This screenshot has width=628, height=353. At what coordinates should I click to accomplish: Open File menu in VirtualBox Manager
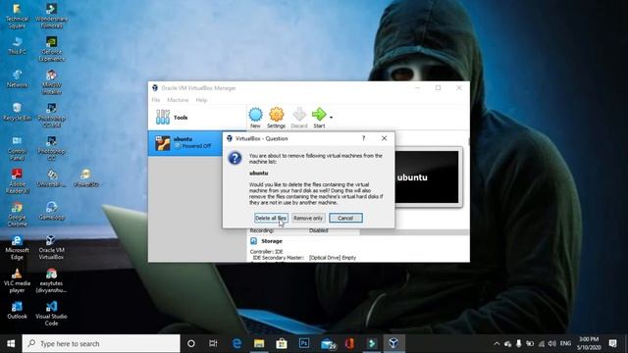[156, 100]
